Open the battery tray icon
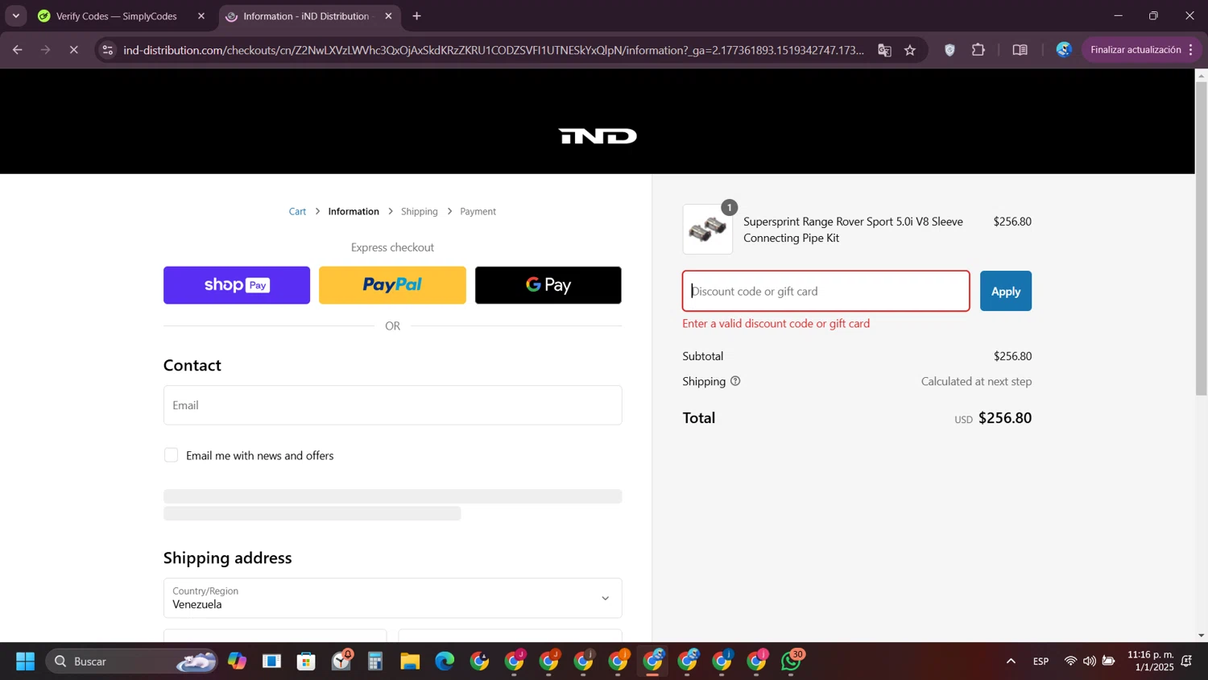 pos(1109,661)
